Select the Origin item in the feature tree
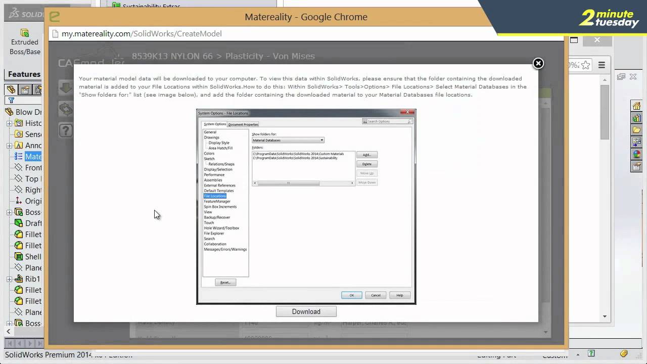Image resolution: width=647 pixels, height=364 pixels. click(x=28, y=201)
